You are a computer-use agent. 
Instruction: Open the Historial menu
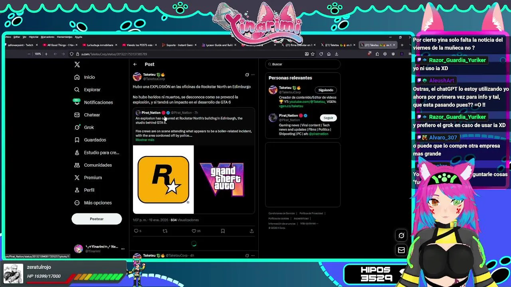(34, 37)
